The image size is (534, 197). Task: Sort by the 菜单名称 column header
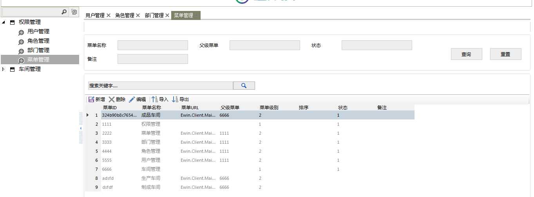click(152, 107)
